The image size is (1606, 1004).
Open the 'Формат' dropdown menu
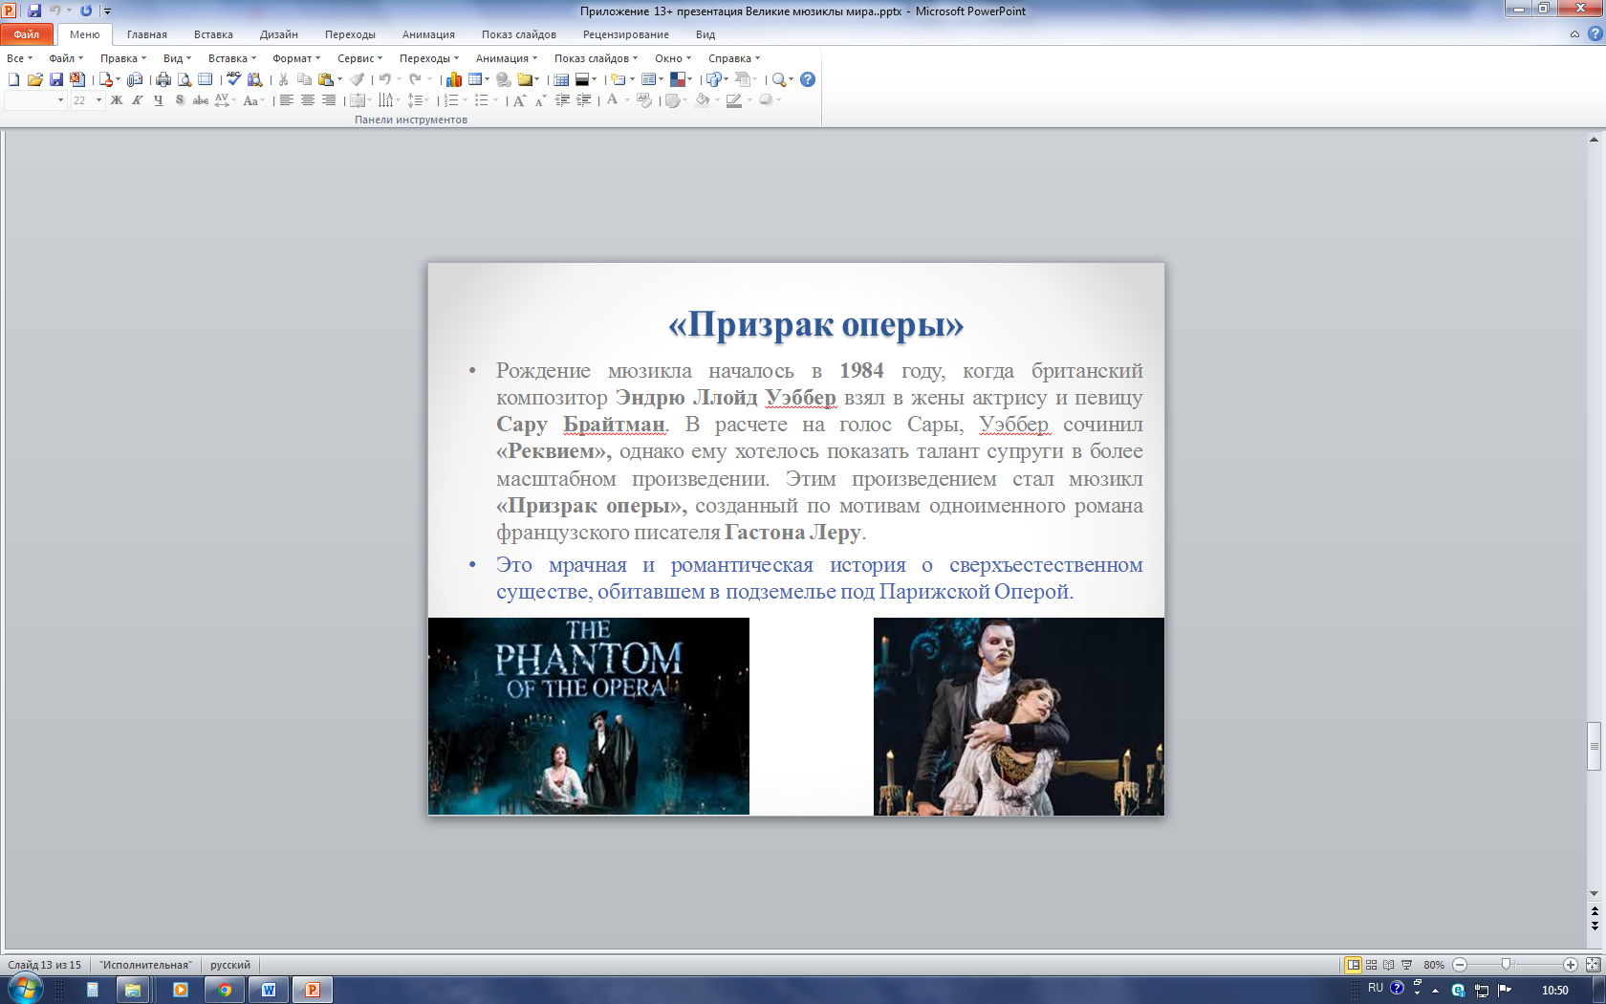click(x=296, y=58)
